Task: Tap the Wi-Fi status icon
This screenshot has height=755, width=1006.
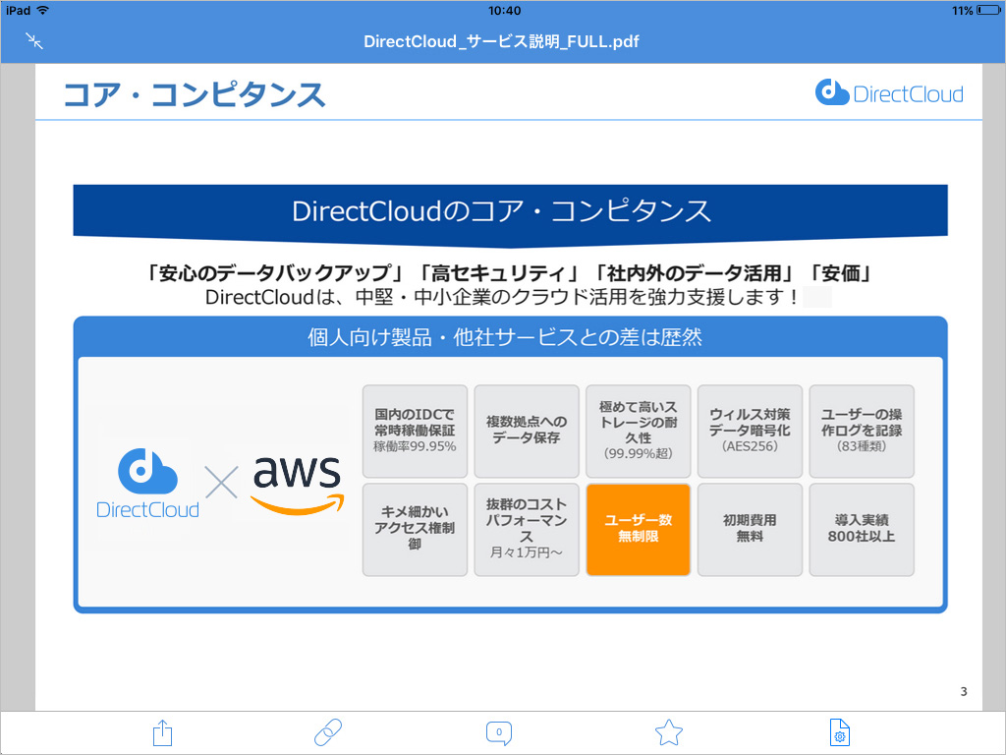Action: 43,10
